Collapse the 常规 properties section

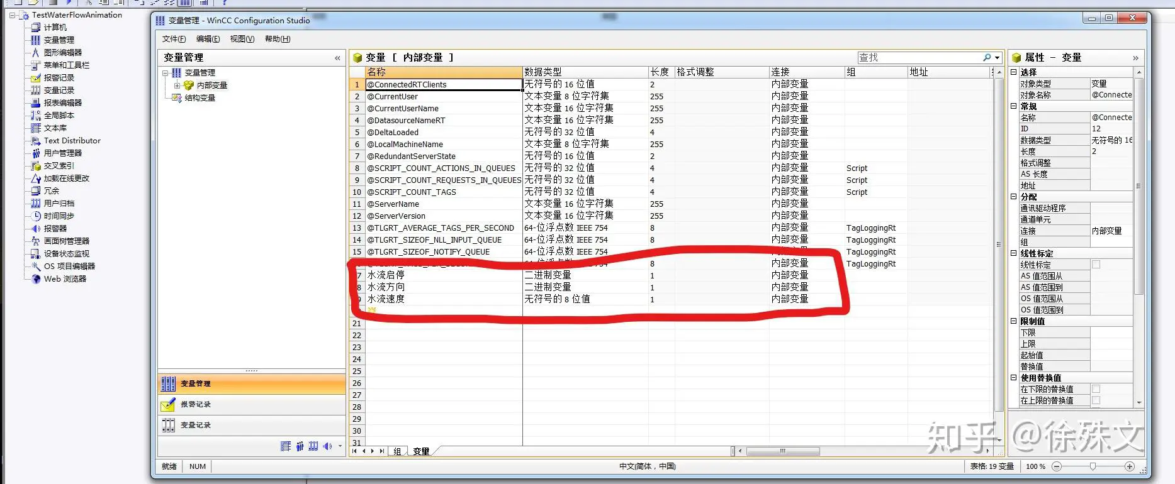coord(1014,106)
